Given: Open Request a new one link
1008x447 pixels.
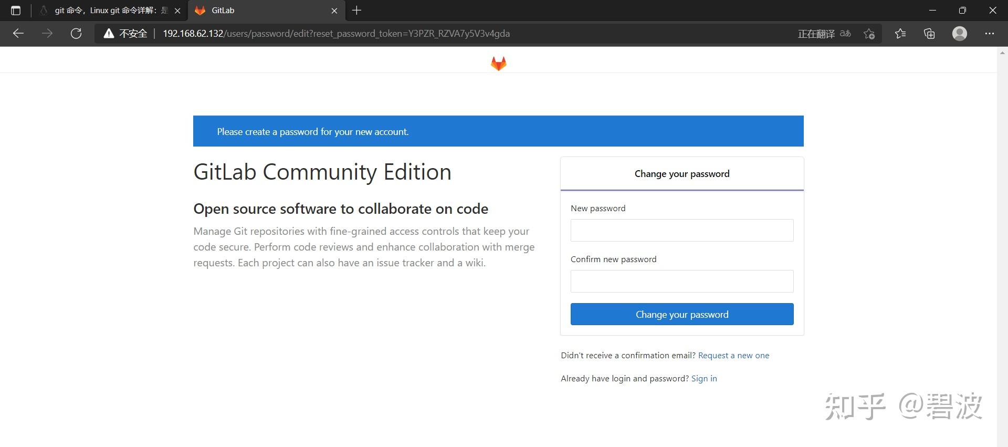Looking at the screenshot, I should tap(733, 356).
